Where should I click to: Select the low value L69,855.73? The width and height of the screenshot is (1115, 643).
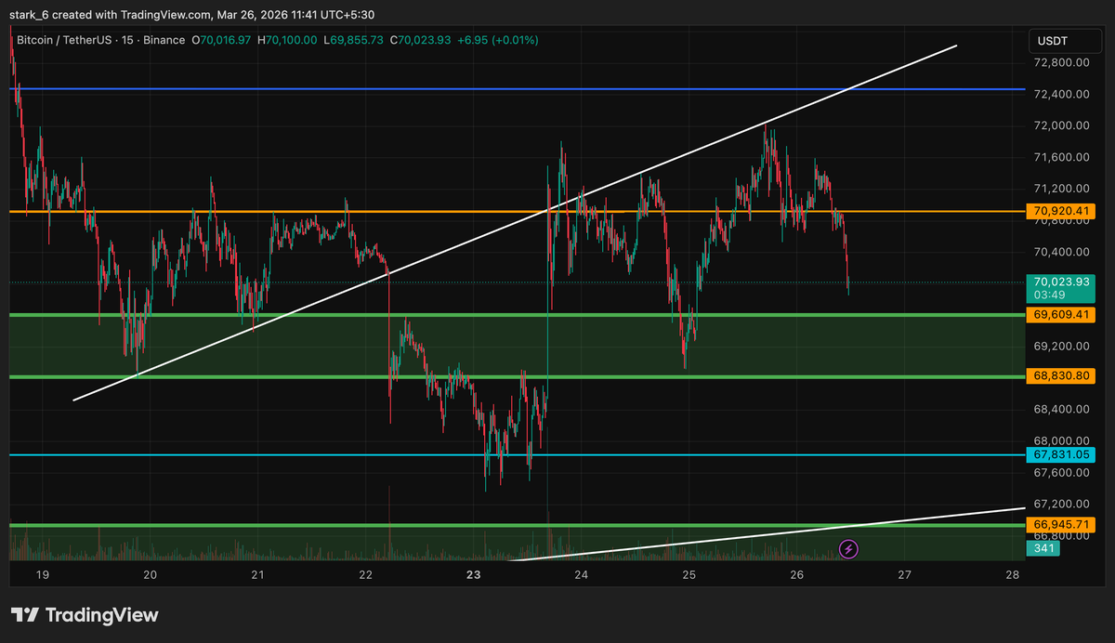353,41
